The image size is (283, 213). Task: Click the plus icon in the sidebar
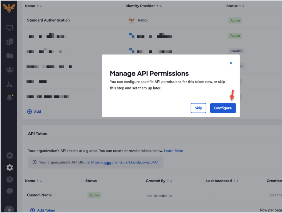(x=9, y=155)
